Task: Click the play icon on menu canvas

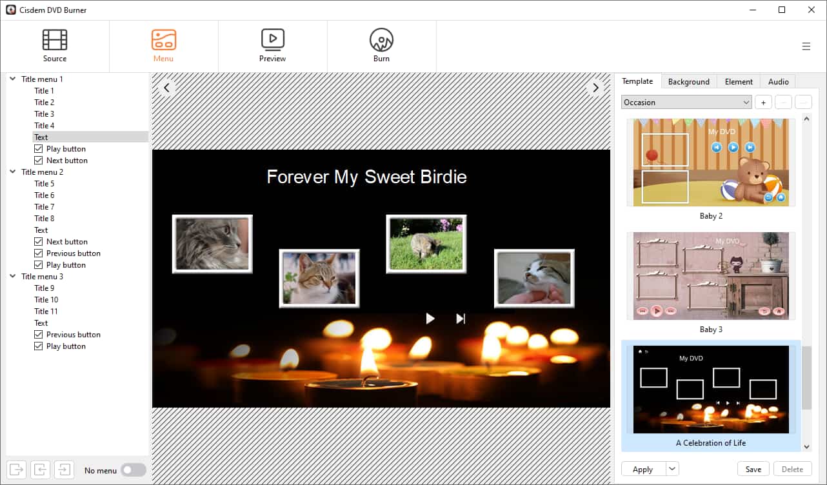Action: point(430,319)
